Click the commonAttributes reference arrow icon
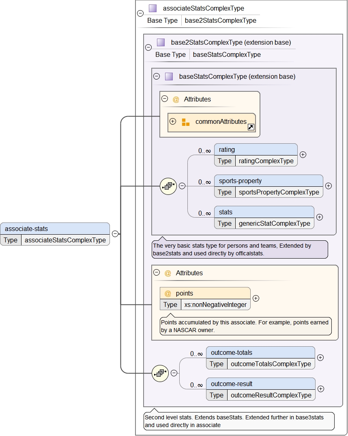The width and height of the screenshot is (348, 436). tap(251, 127)
